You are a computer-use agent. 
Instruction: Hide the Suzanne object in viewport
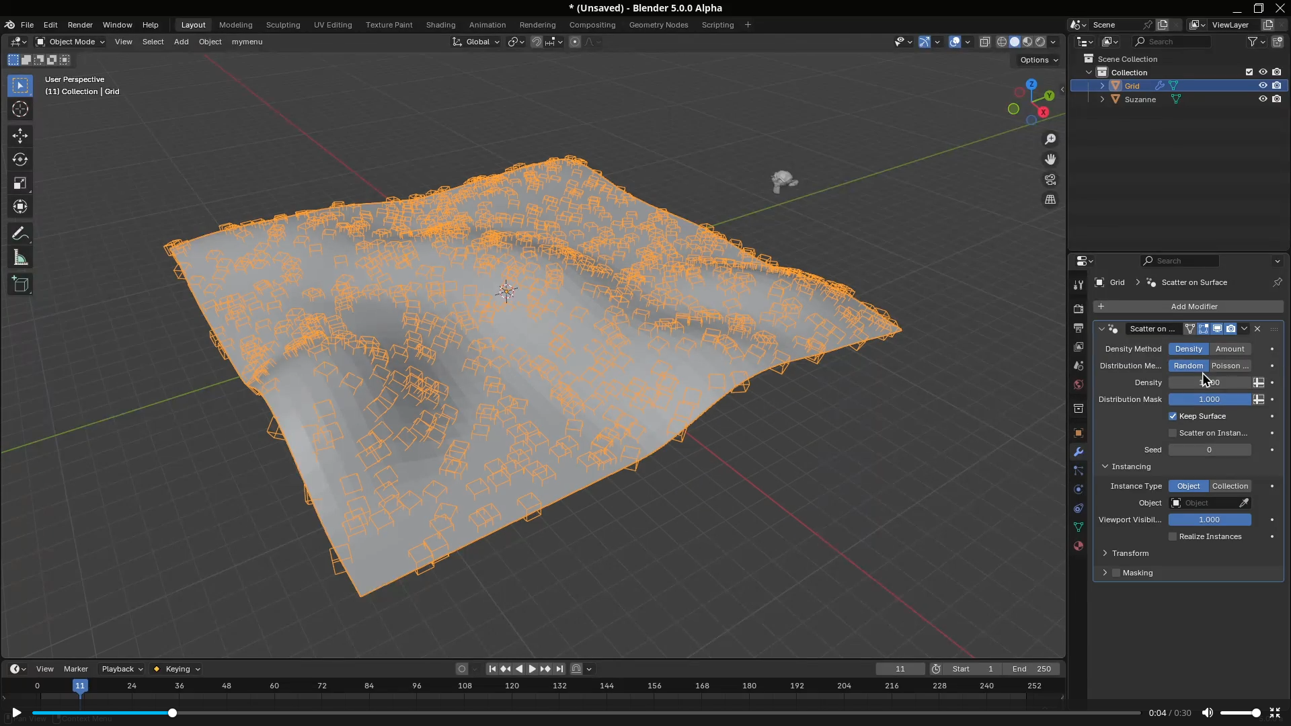point(1263,99)
